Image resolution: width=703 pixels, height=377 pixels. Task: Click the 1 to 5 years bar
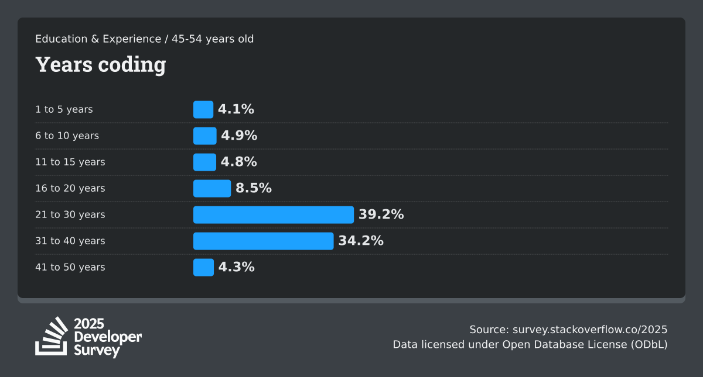203,109
